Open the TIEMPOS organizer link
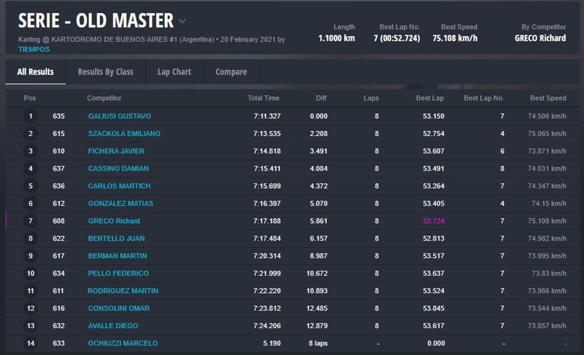This screenshot has width=584, height=355. pos(34,50)
